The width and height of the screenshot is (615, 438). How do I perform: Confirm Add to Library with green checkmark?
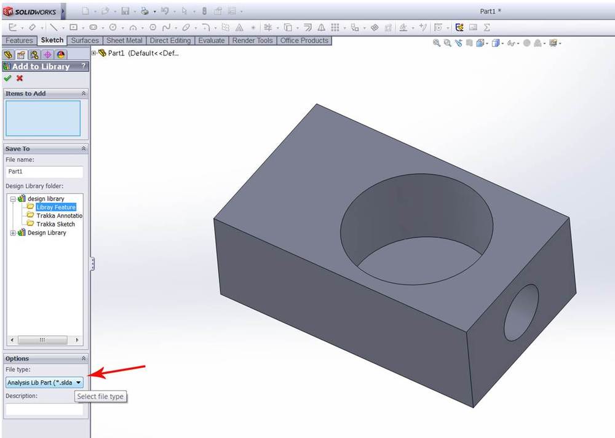coord(7,78)
